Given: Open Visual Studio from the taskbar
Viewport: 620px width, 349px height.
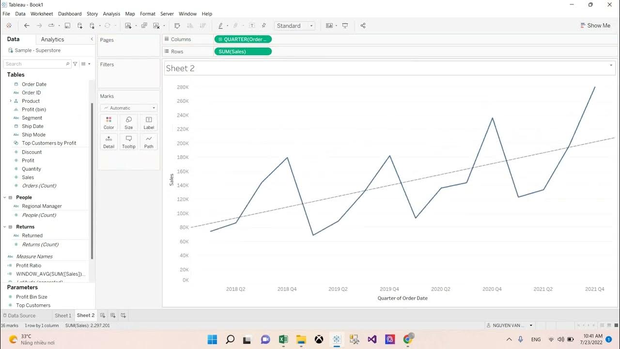Looking at the screenshot, I should tap(372, 339).
